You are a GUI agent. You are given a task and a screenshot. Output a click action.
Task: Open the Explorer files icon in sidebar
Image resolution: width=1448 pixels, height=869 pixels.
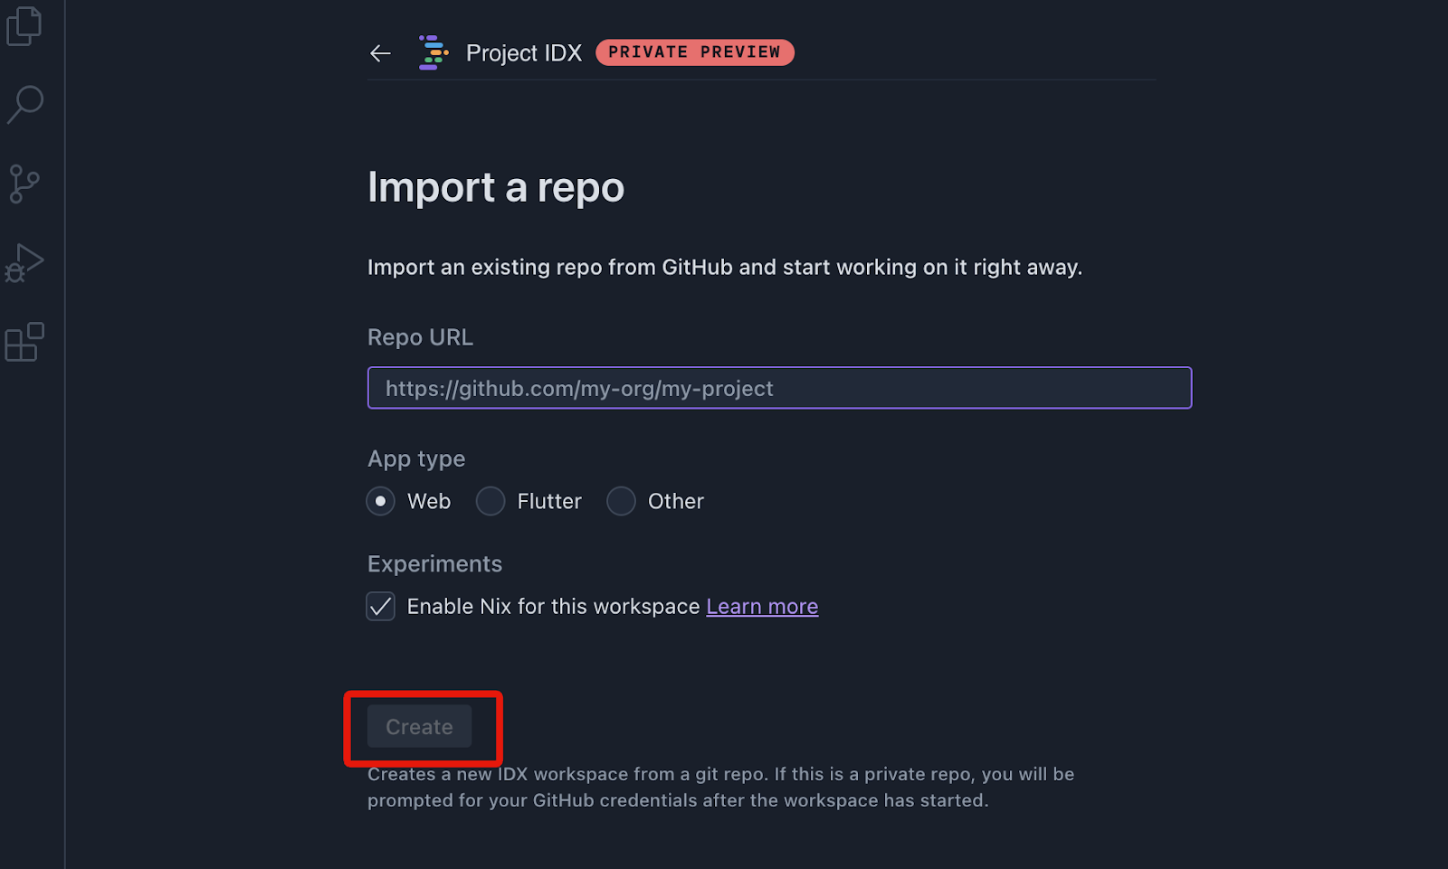click(24, 25)
